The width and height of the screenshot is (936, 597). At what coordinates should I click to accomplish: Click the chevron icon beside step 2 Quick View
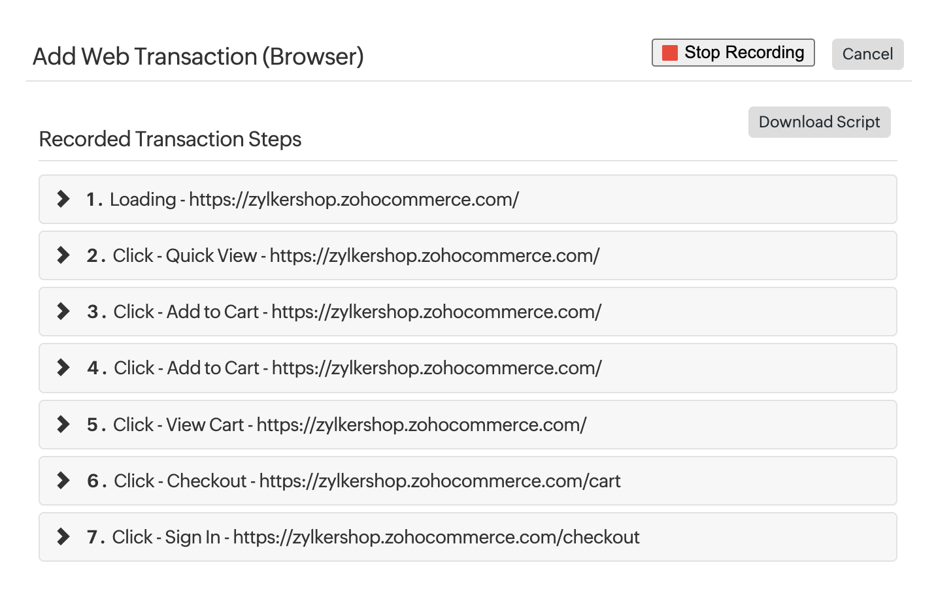(x=63, y=255)
